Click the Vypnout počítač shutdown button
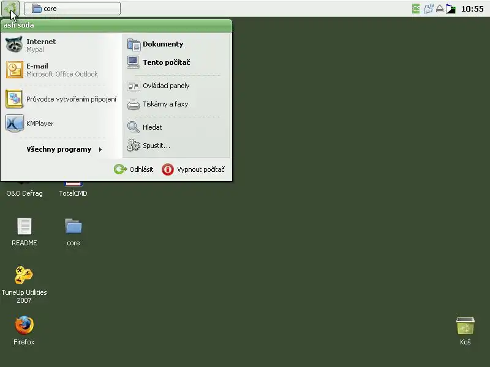The height and width of the screenshot is (367, 490). pyautogui.click(x=193, y=169)
